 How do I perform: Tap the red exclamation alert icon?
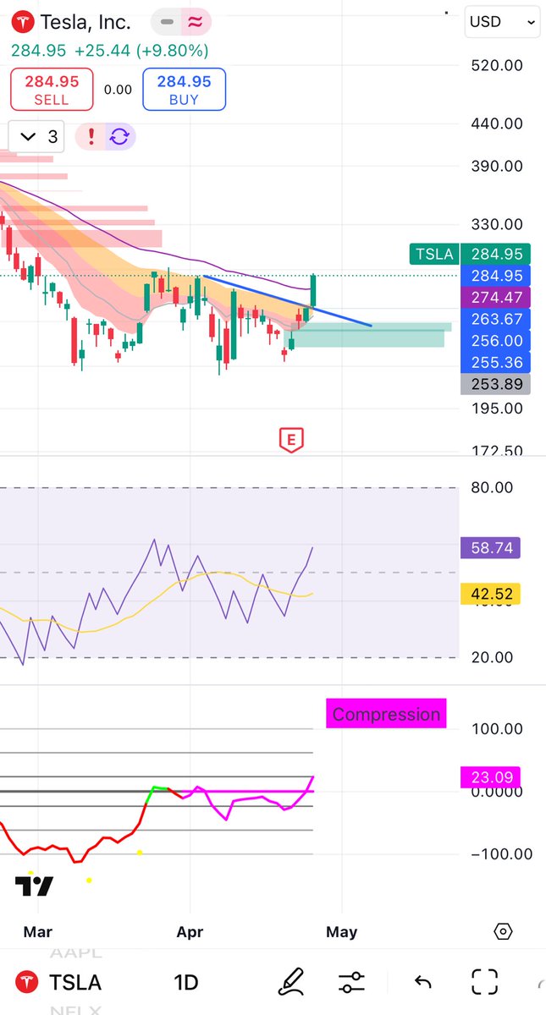coord(91,136)
